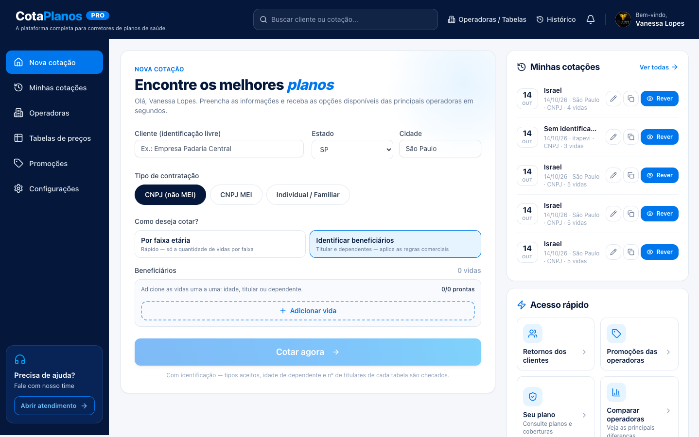
Task: Select Por faixa etária quoting mode
Action: [220, 244]
